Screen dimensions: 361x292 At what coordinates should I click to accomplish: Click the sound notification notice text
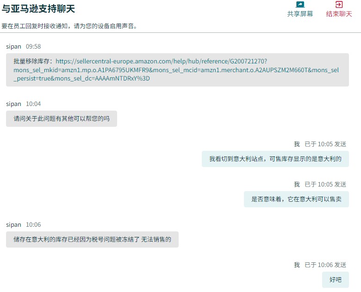pos(69,26)
